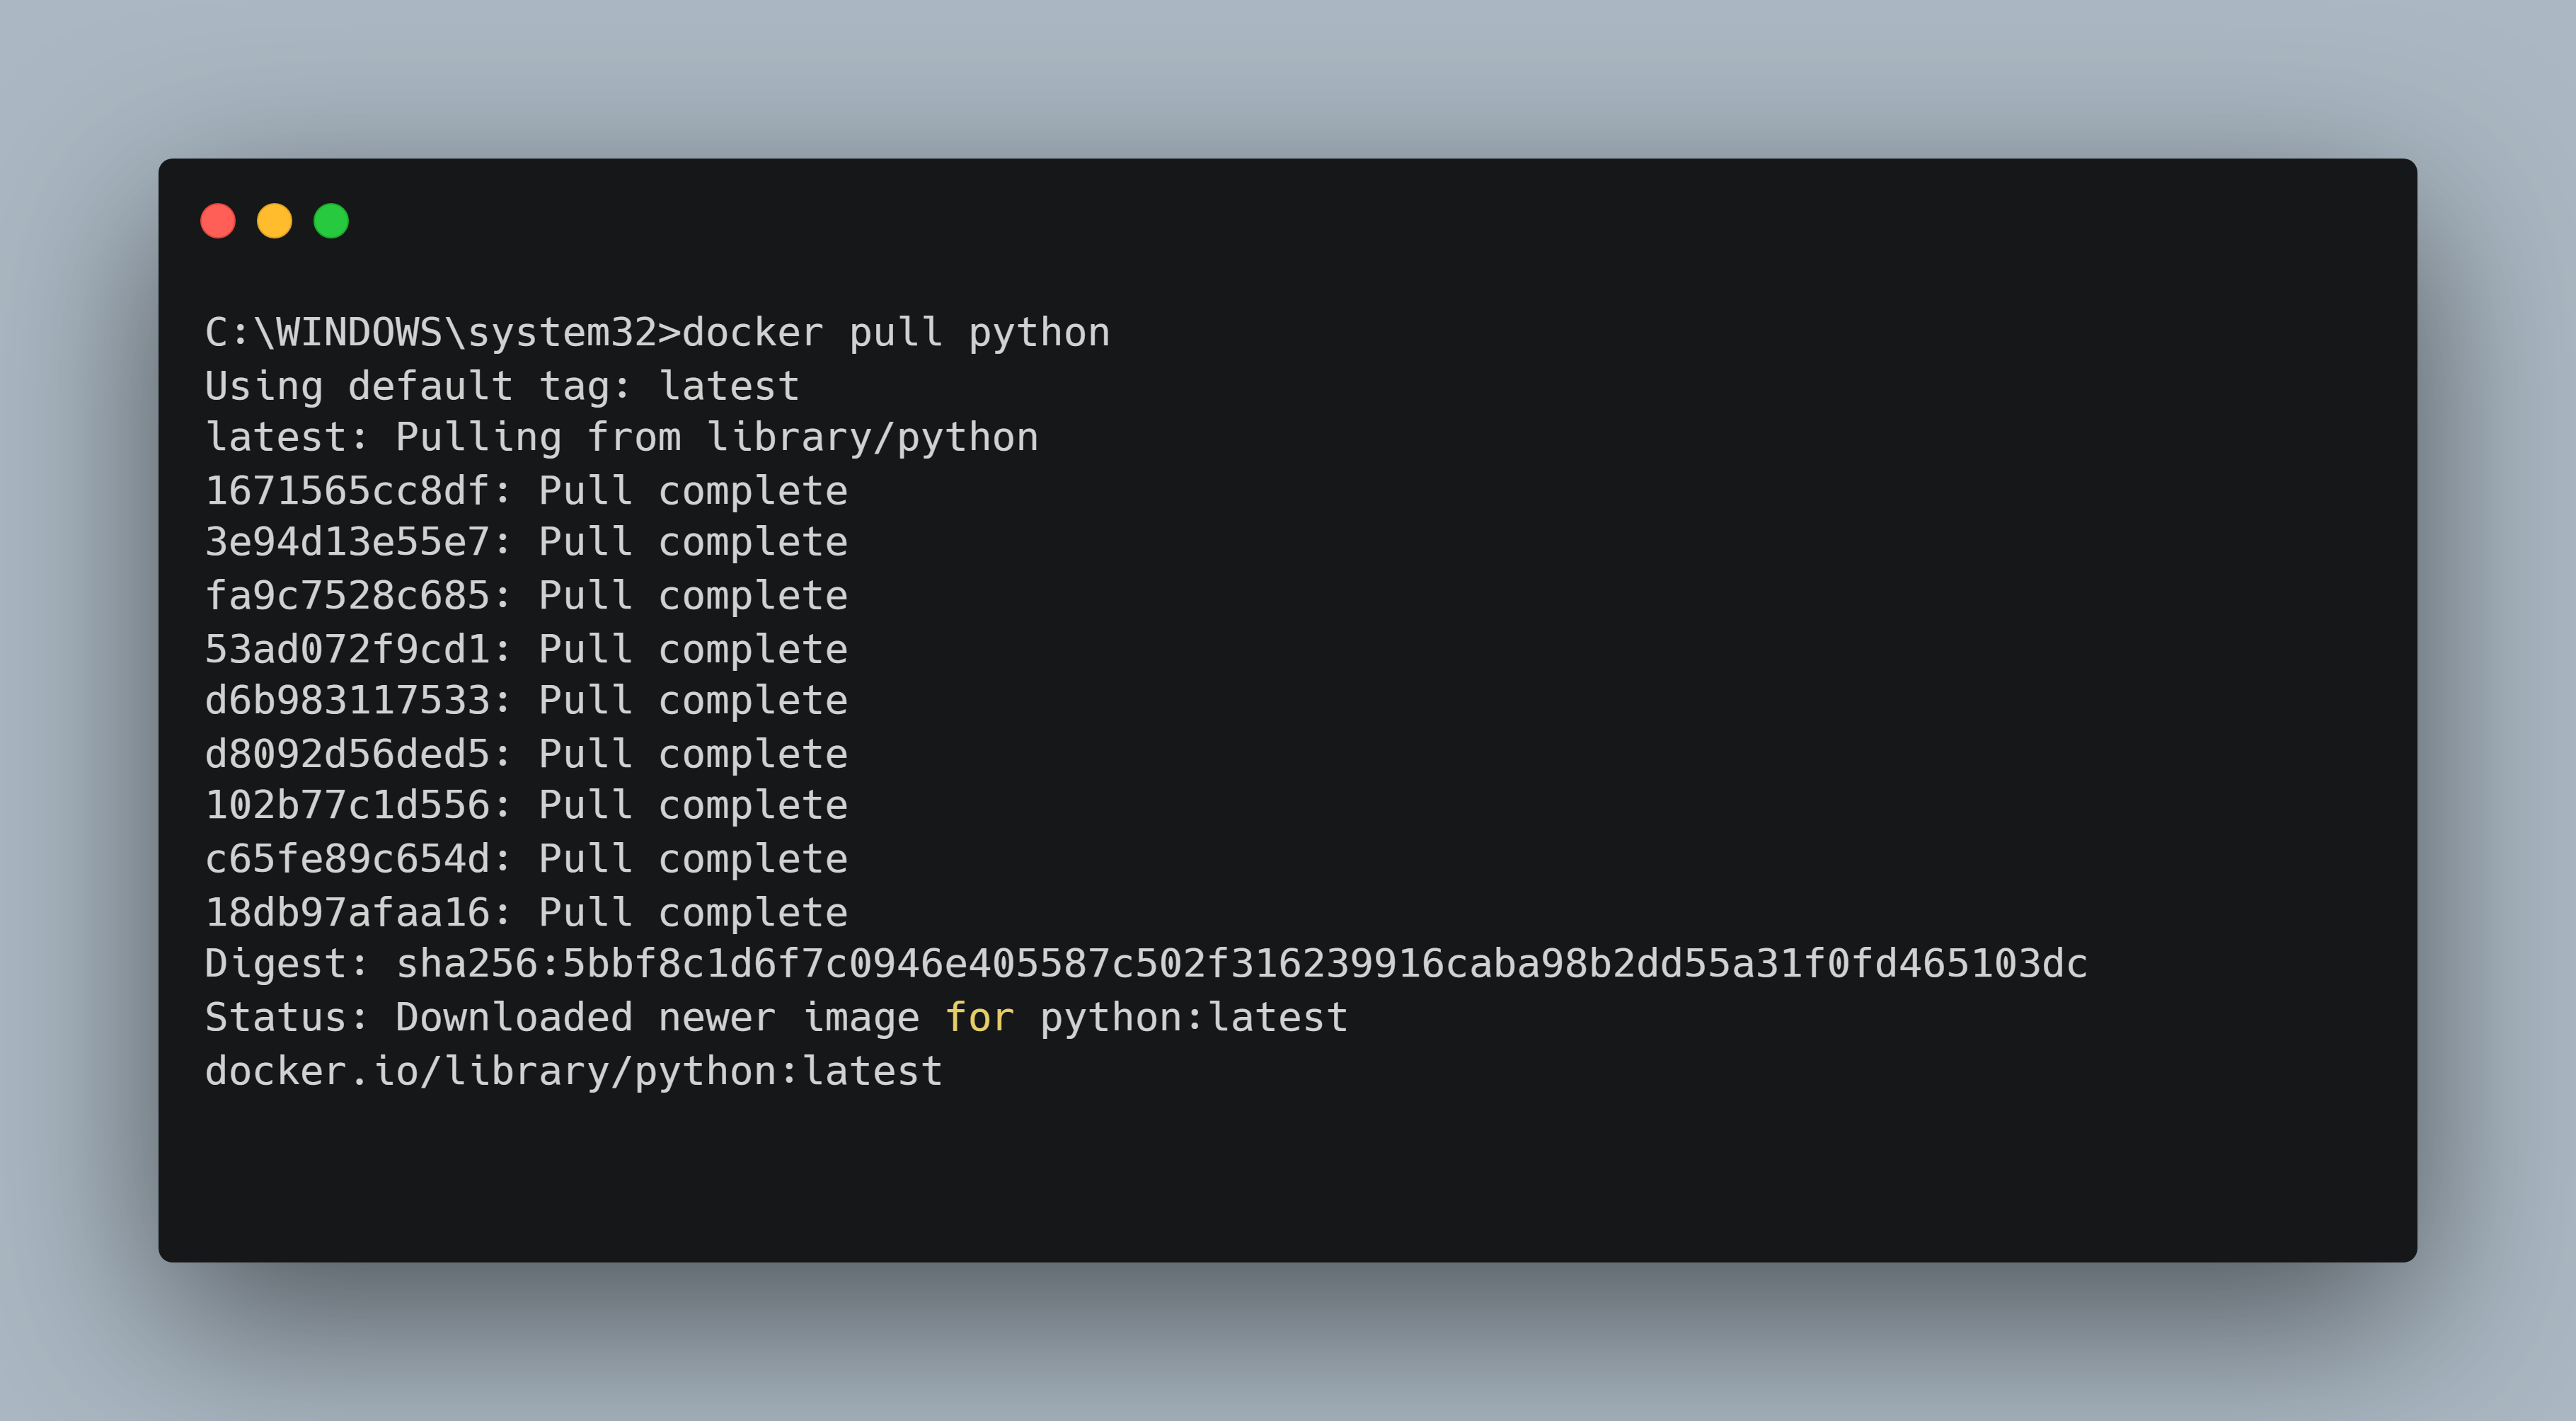Image resolution: width=2576 pixels, height=1421 pixels.
Task: Click layer ID 1671565cc8df
Action: [347, 491]
